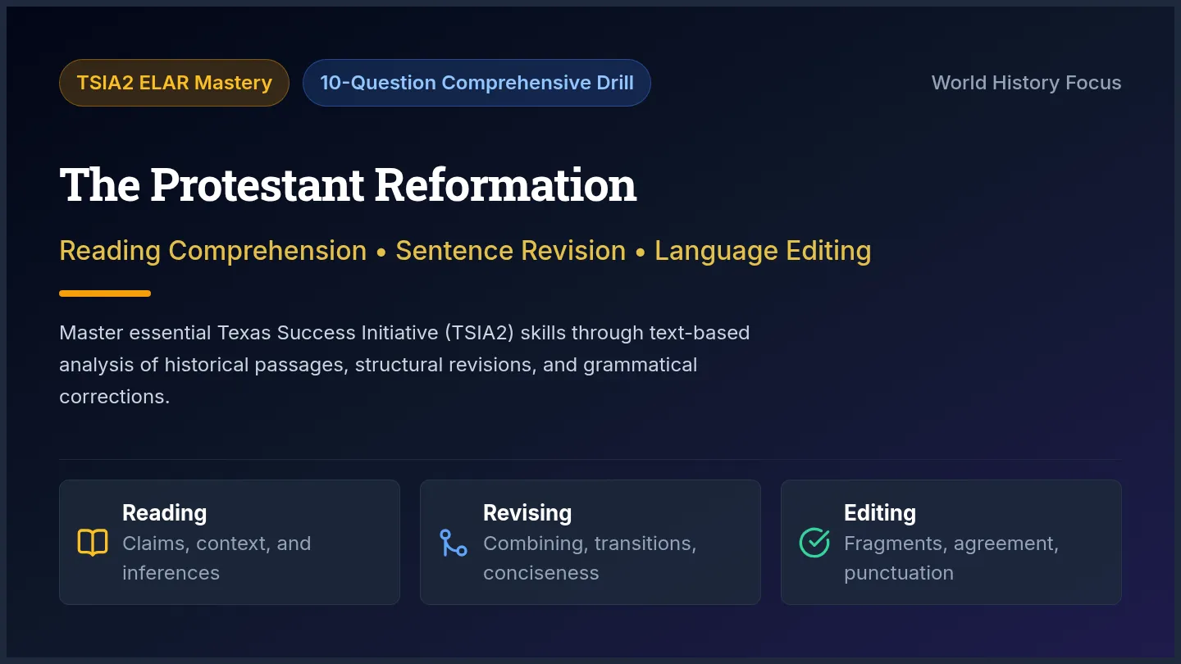This screenshot has width=1181, height=664.
Task: Open the Editing skills card
Action: (x=951, y=543)
